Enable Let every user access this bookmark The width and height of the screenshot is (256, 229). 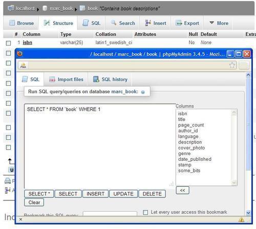[x=145, y=212]
